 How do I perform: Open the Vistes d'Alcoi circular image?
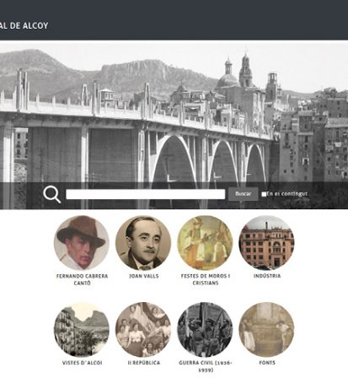pos(82,330)
